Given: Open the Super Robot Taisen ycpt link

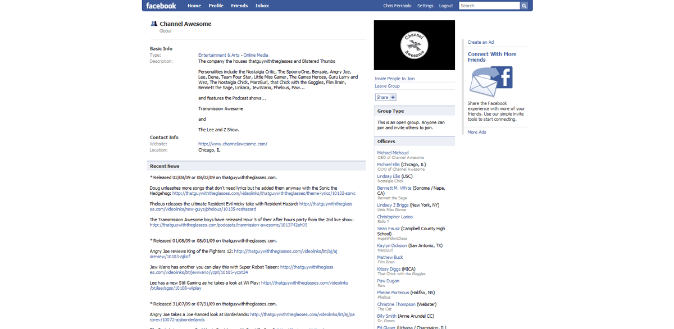Looking at the screenshot, I should 242,269.
